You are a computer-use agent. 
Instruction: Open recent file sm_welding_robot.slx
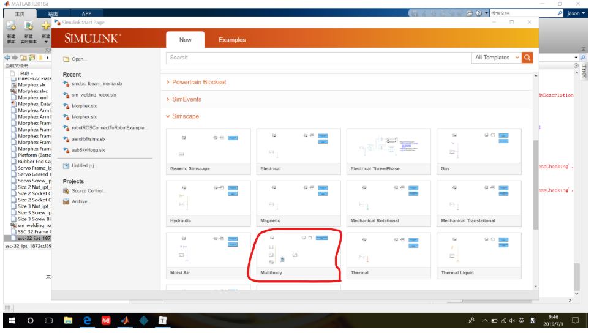90,95
